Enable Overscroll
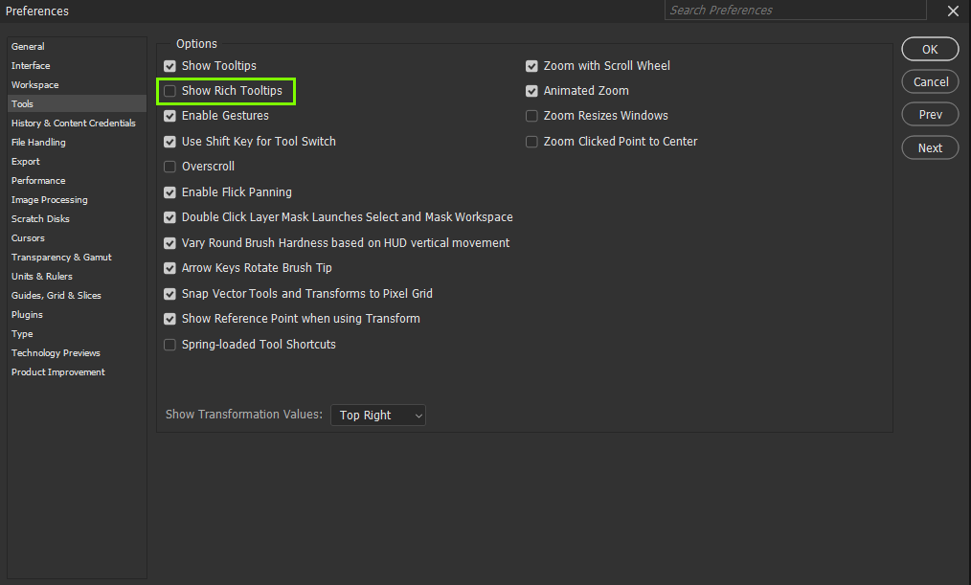The width and height of the screenshot is (971, 585). (x=169, y=167)
